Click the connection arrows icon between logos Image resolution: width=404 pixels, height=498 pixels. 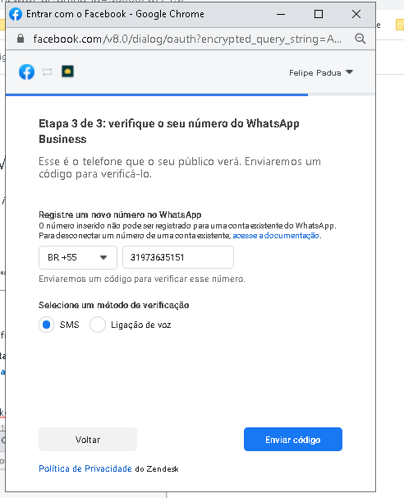(x=48, y=72)
